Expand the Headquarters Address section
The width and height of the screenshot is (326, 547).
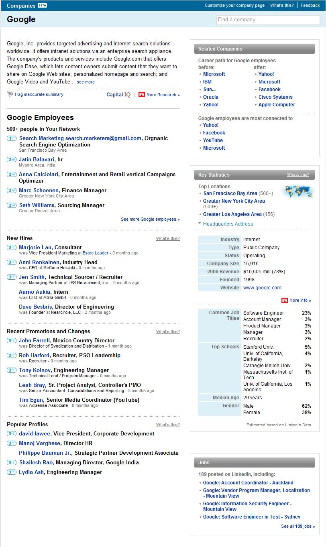click(228, 224)
